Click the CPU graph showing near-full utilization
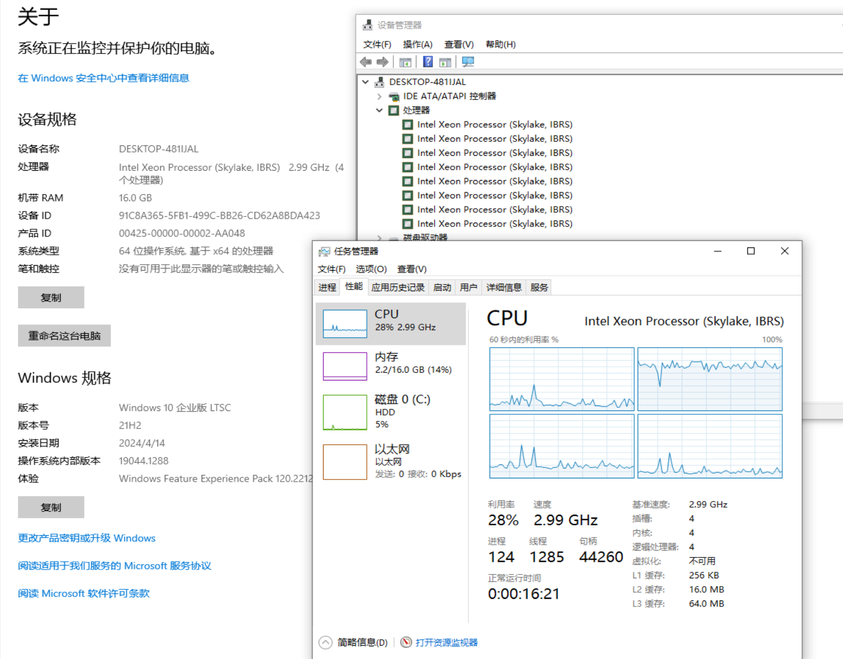This screenshot has height=659, width=843. [710, 379]
